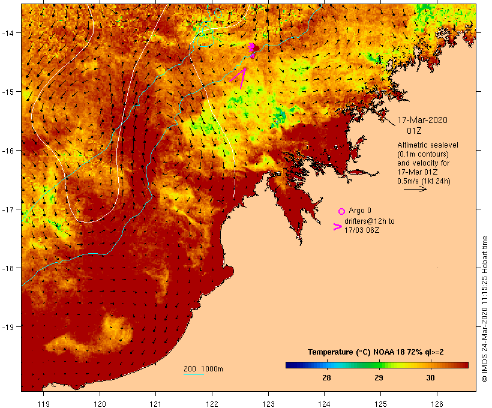Click latitude axis label -14
The width and height of the screenshot is (492, 408).
(x=7, y=33)
